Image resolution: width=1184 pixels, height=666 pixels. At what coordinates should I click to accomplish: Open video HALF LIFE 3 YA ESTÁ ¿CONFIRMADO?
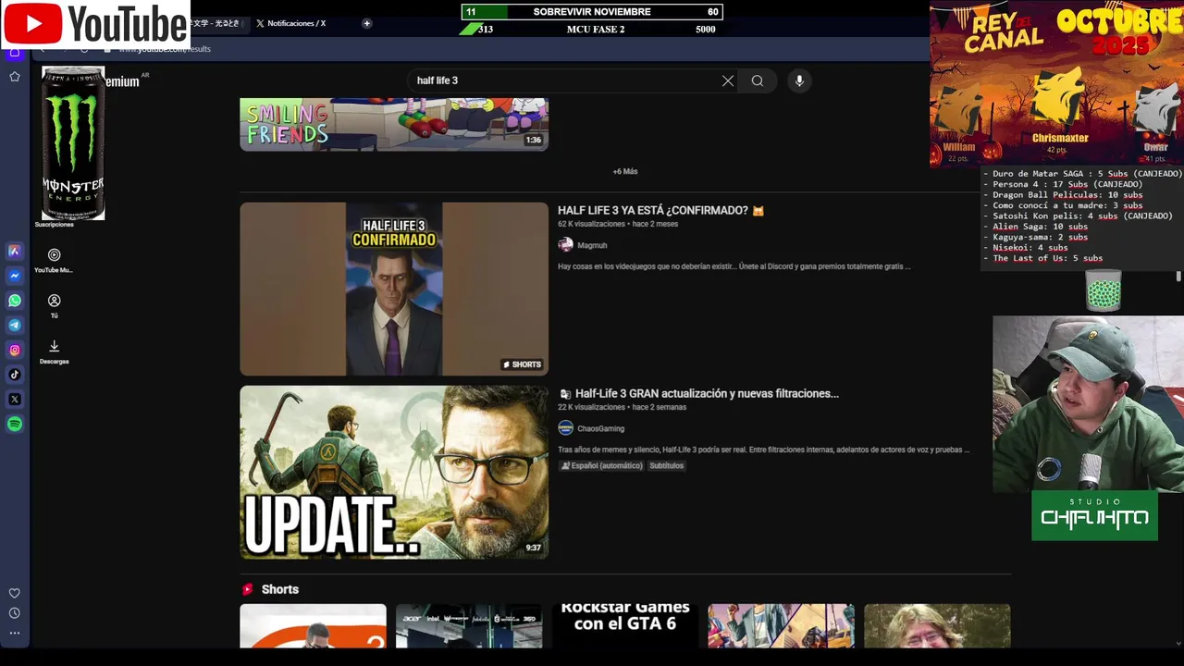[x=660, y=211]
